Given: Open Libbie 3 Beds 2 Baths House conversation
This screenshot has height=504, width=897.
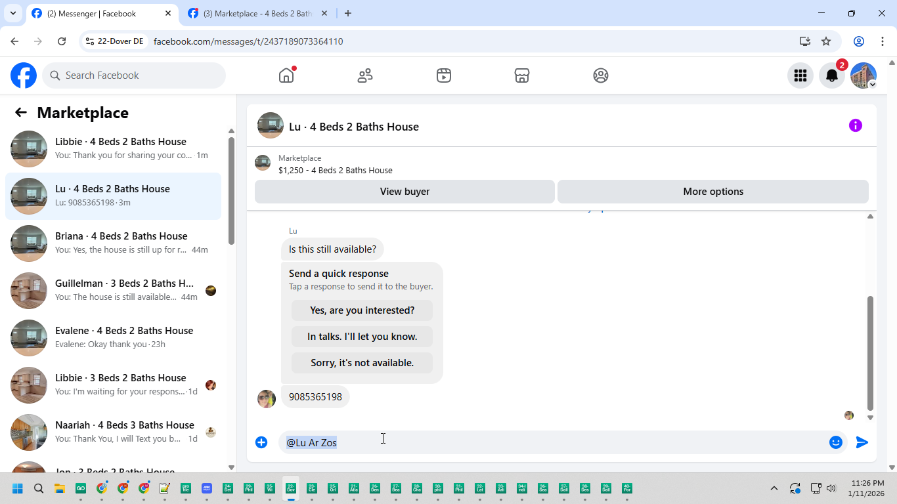Looking at the screenshot, I should 114,385.
